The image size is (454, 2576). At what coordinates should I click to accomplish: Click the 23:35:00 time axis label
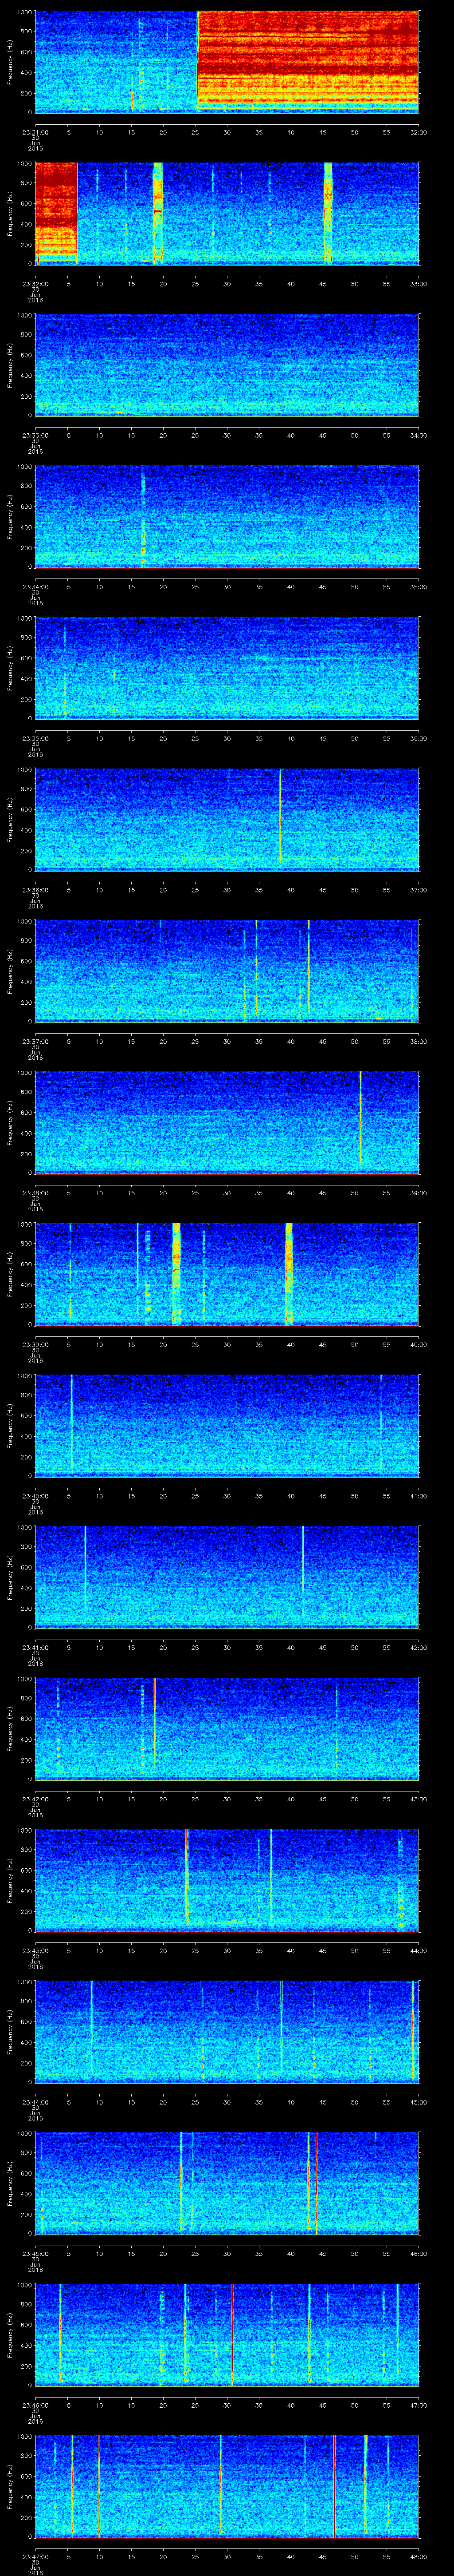tap(35, 738)
